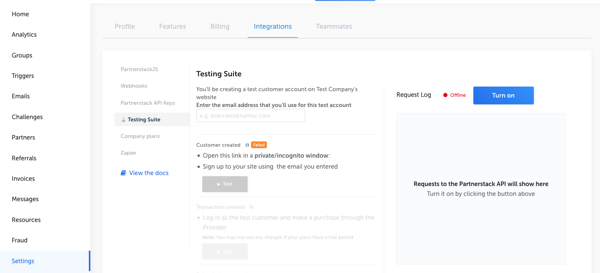Click the Customer created step label
The height and width of the screenshot is (273, 600).
(x=218, y=145)
